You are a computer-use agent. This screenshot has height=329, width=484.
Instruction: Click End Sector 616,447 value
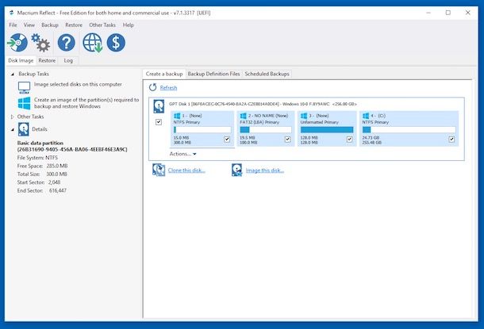(x=58, y=191)
